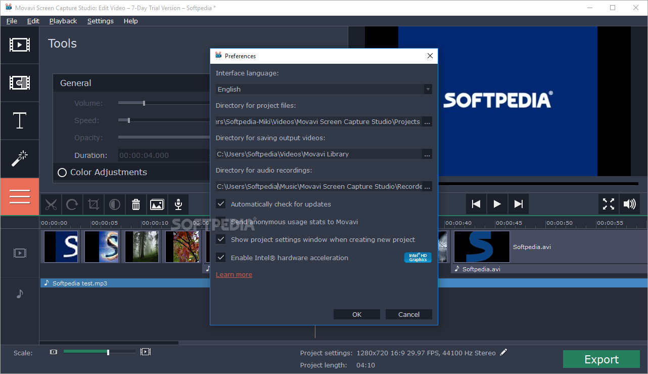Click the Intel HD Graphics badge
Image resolution: width=648 pixels, height=374 pixels.
(x=418, y=258)
